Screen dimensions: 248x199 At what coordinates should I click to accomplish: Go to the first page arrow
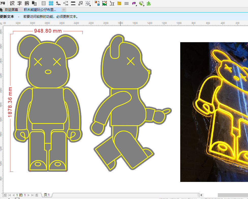tap(9, 195)
